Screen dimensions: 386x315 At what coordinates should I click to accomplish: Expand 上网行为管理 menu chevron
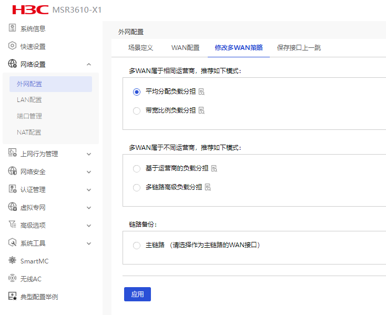[x=89, y=154]
